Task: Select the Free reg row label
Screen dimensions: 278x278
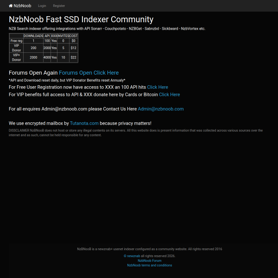Action: click(x=16, y=41)
